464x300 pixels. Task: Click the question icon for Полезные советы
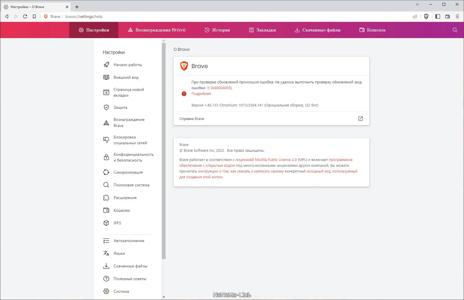click(106, 279)
